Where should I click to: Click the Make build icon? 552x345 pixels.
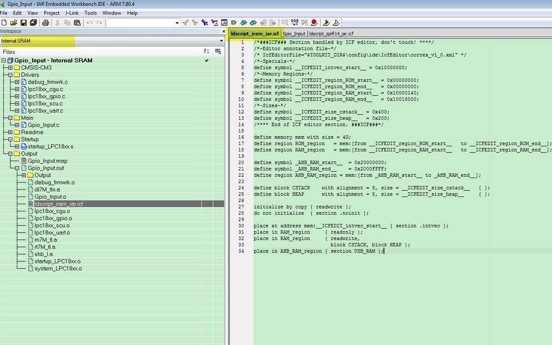click(295, 23)
